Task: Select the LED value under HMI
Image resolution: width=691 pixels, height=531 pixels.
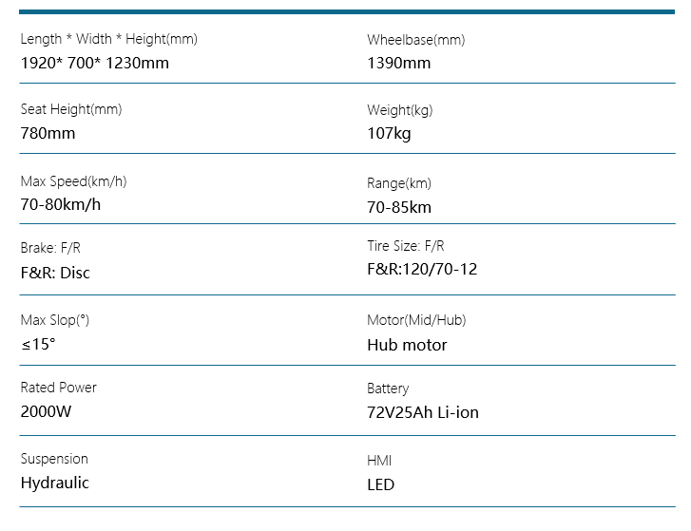Action: (380, 484)
